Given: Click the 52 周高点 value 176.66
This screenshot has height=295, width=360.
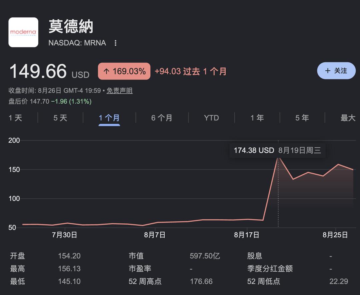Looking at the screenshot, I should 201,281.
